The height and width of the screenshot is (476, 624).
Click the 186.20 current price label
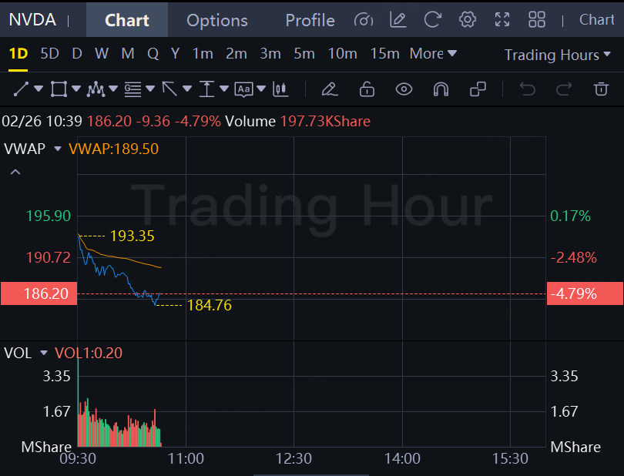click(x=39, y=293)
